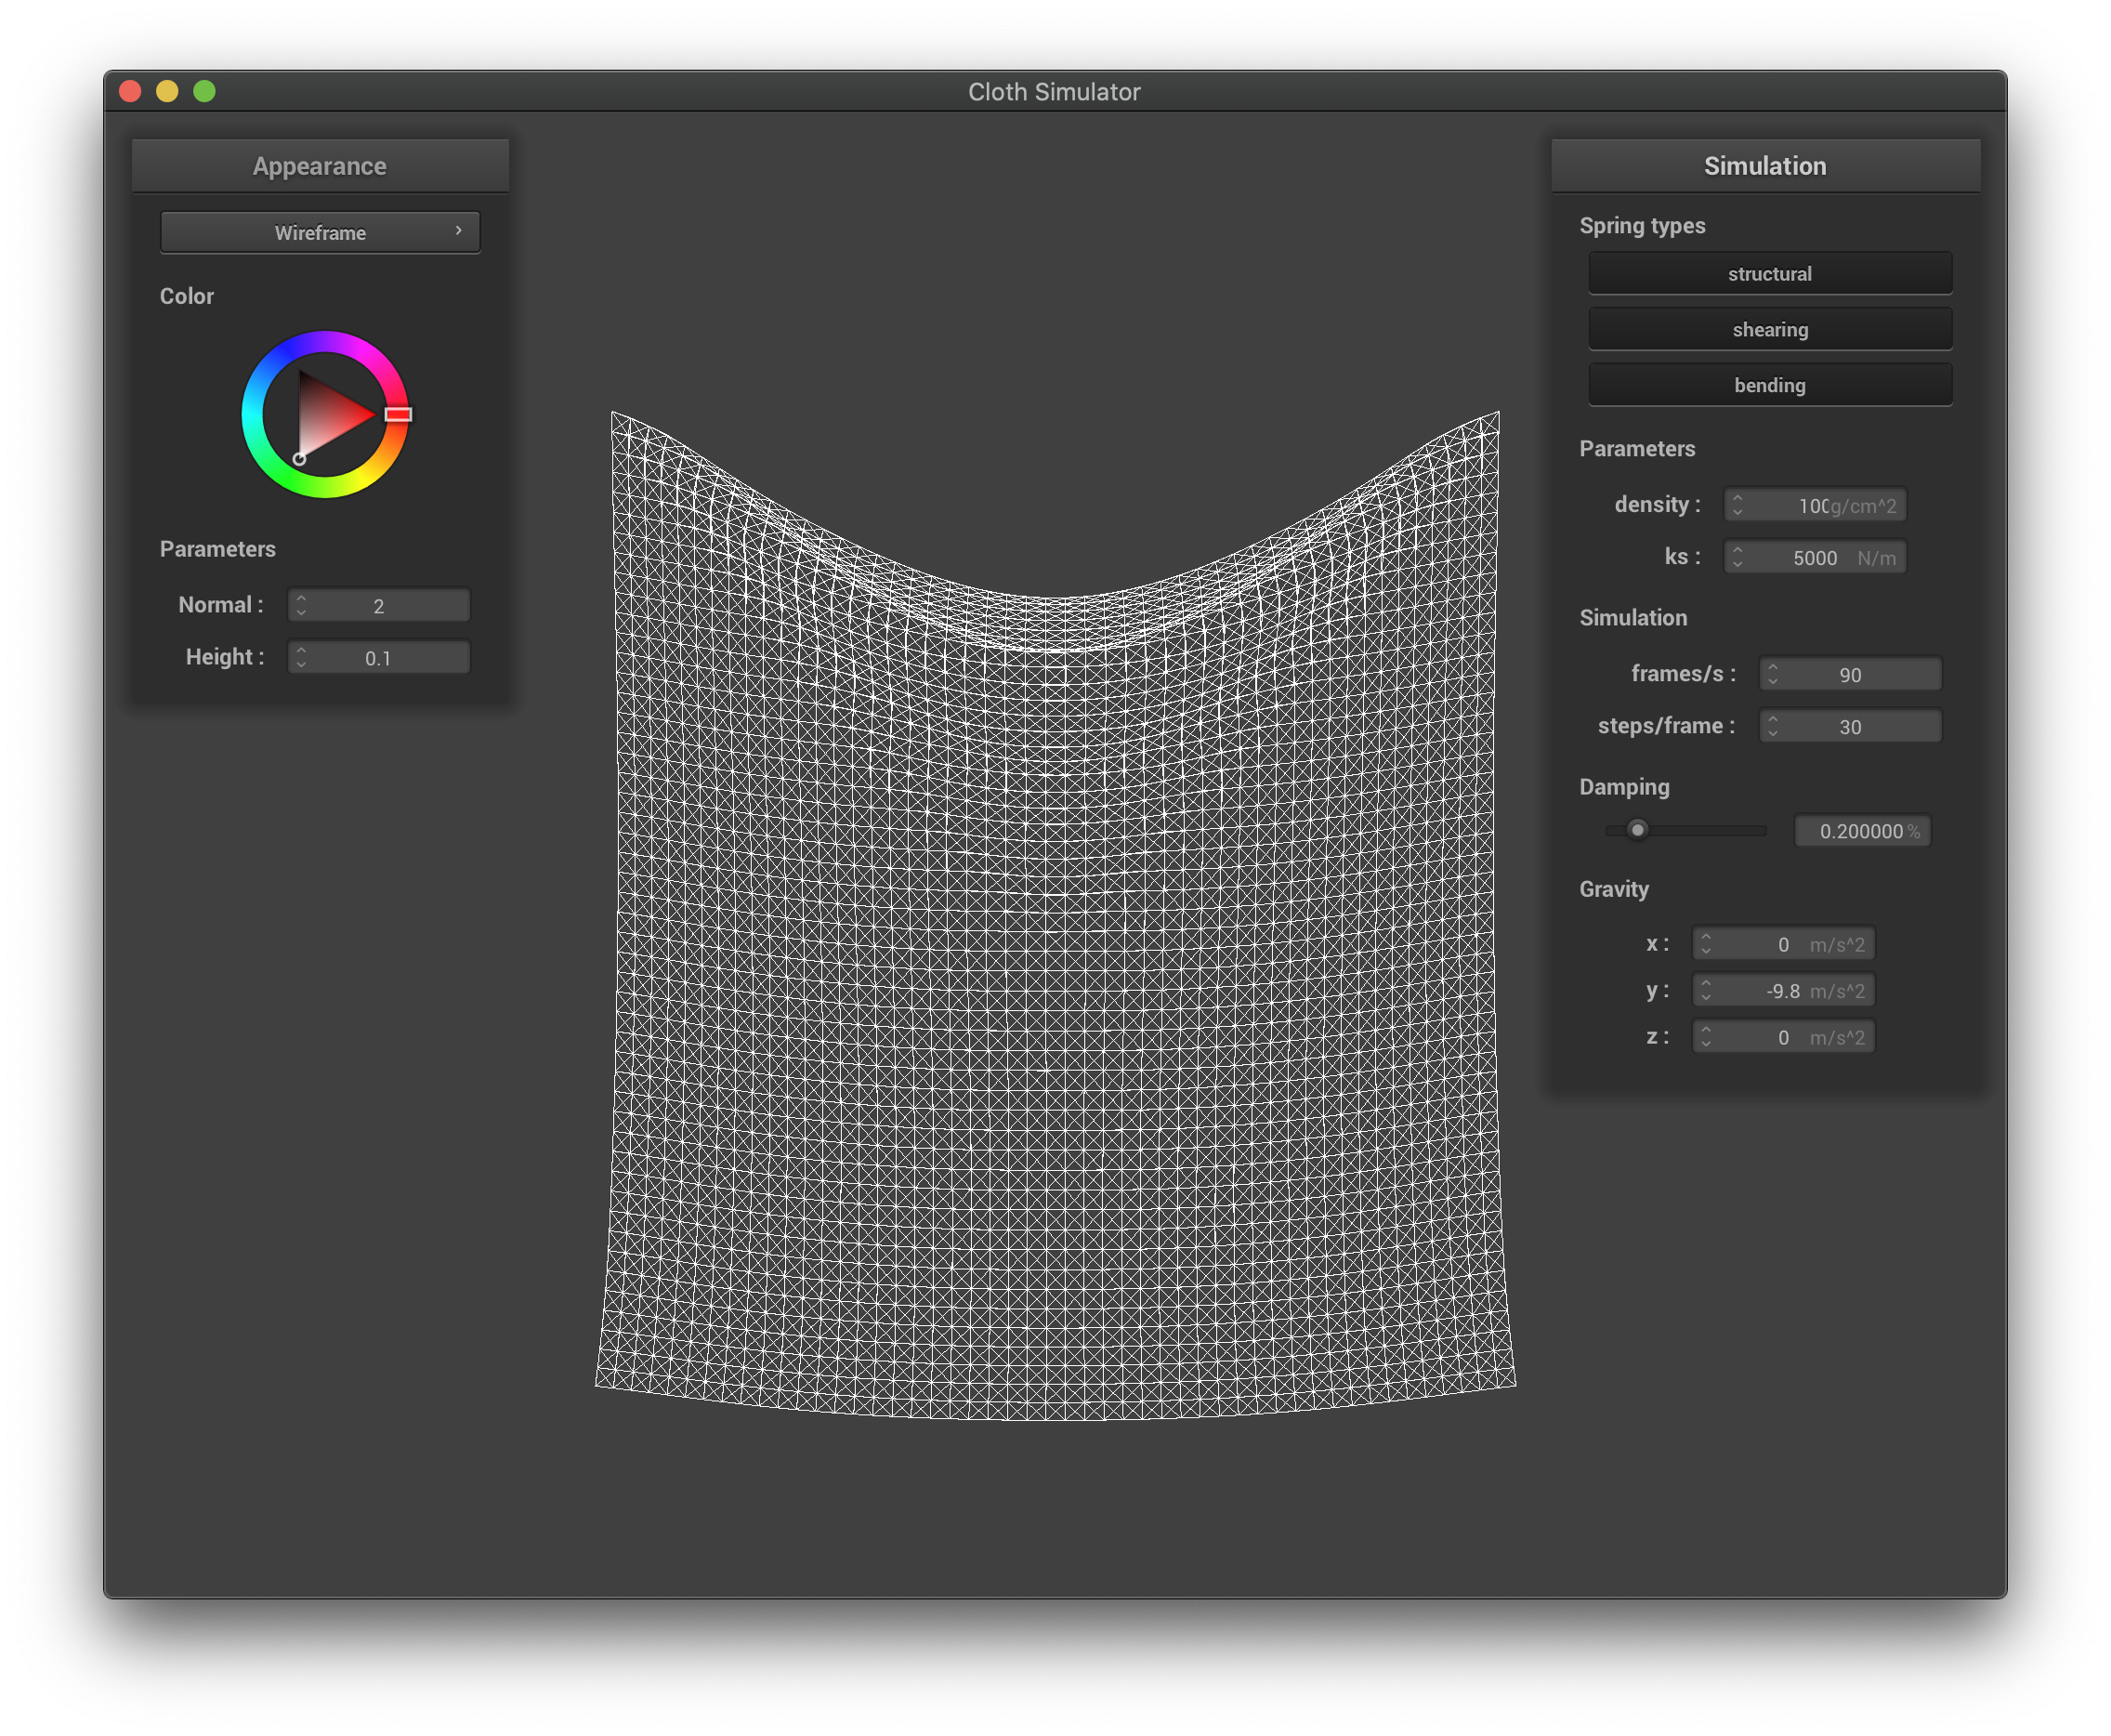The image size is (2111, 1736).
Task: Click the damping percentage value field
Action: click(x=1861, y=831)
